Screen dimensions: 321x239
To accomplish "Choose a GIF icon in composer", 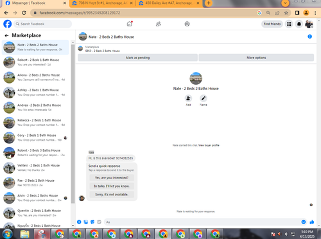I will point(99,222).
